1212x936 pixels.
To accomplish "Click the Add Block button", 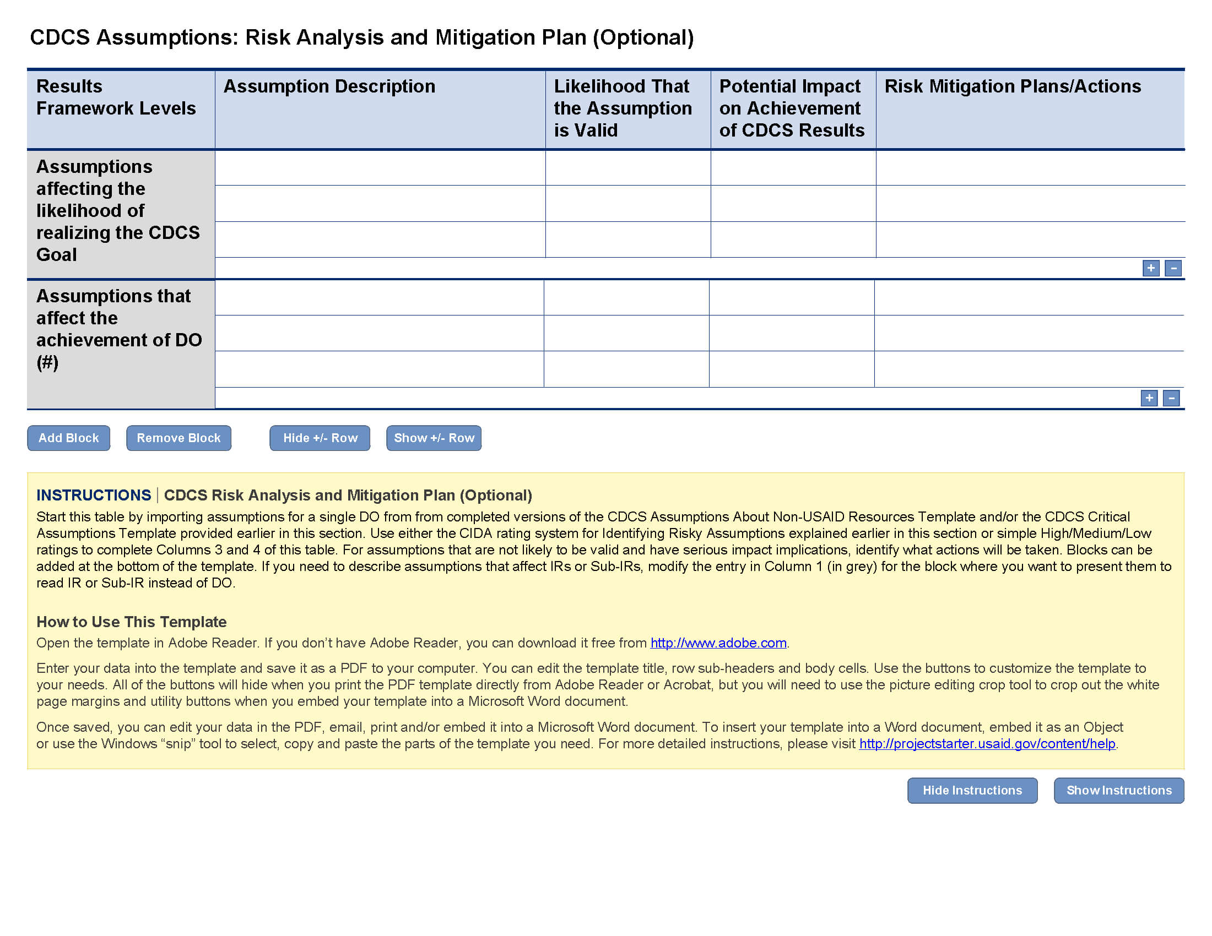I will tap(68, 438).
